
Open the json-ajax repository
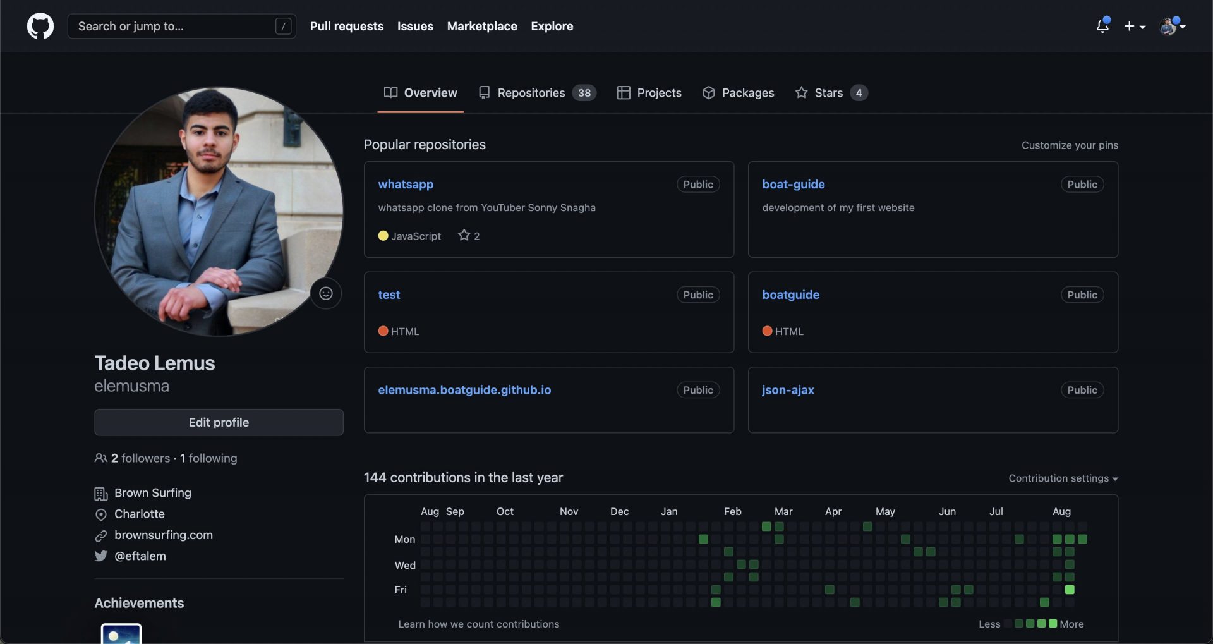(x=788, y=391)
